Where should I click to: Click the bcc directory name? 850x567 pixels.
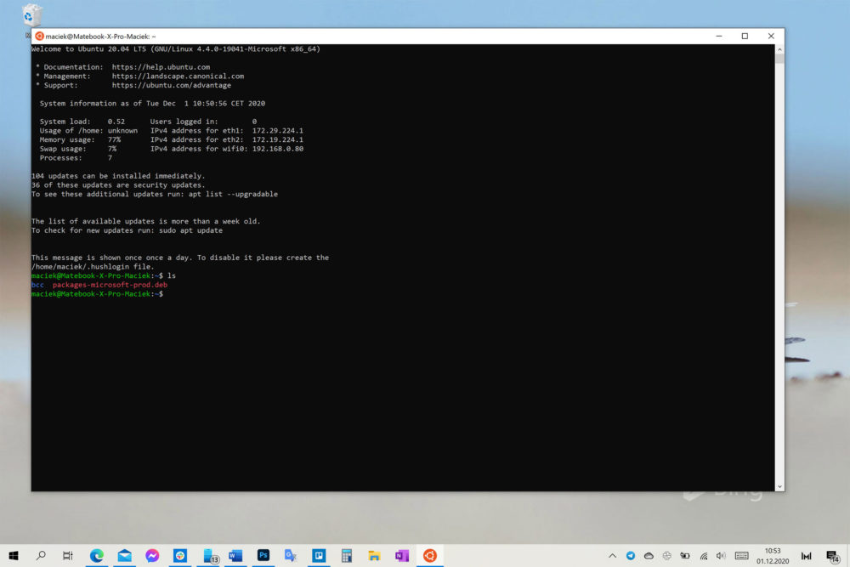click(x=37, y=285)
